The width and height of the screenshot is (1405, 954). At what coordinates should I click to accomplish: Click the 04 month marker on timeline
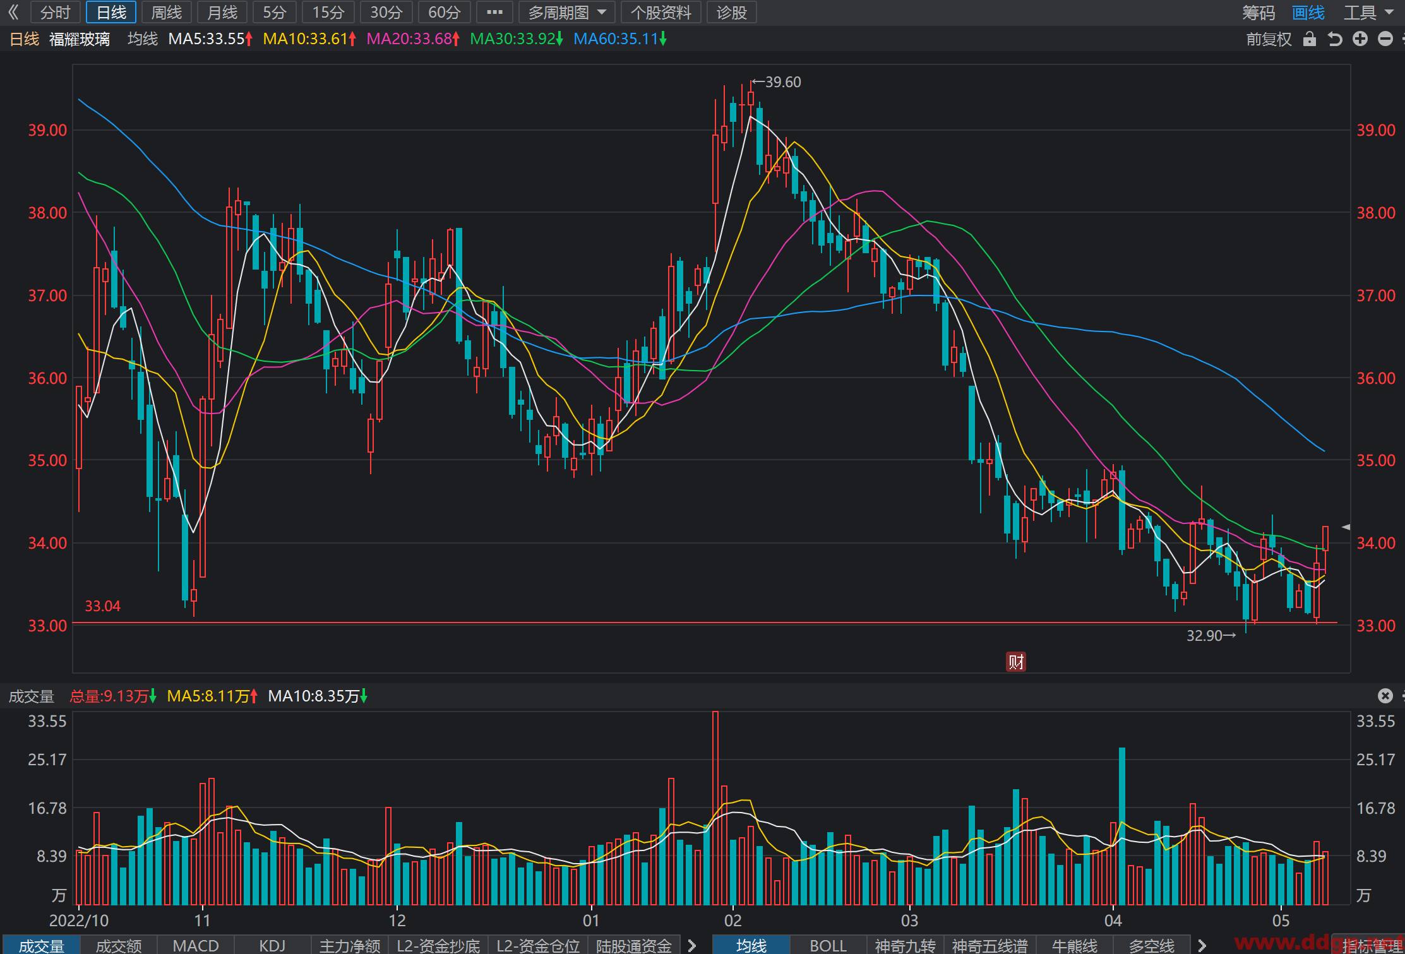1113,920
